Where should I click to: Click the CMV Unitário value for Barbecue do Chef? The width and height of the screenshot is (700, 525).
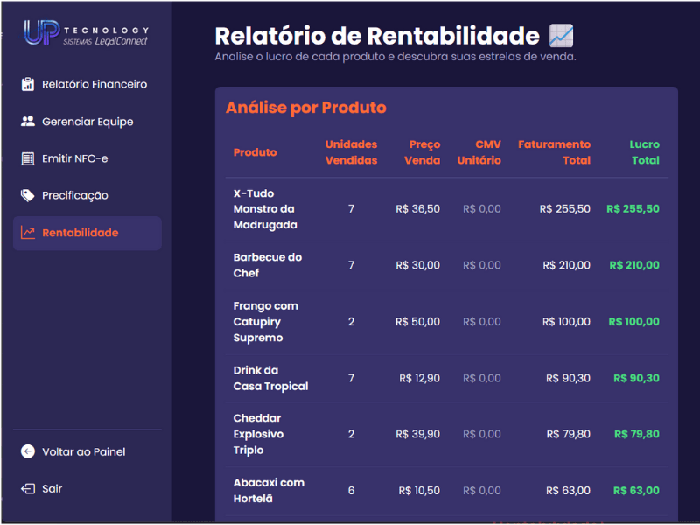[x=479, y=265]
